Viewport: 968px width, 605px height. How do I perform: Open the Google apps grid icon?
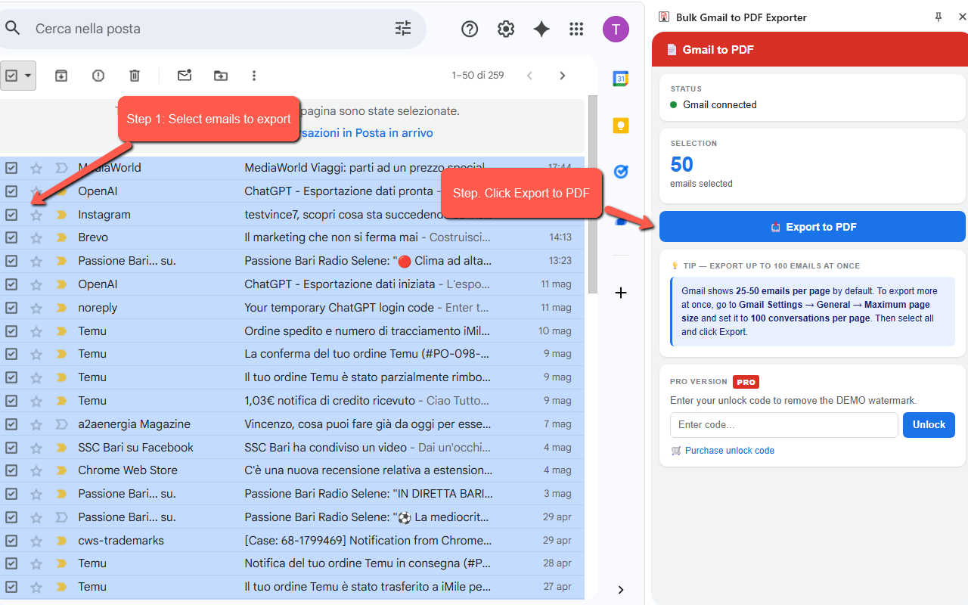click(x=576, y=29)
